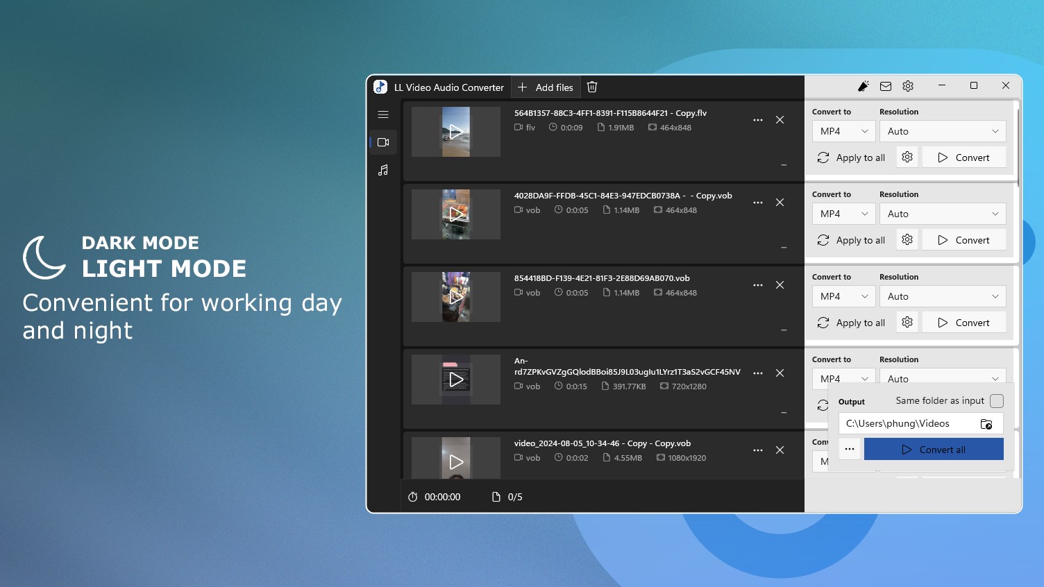This screenshot has width=1044, height=587.
Task: Click the 0/5 file count status
Action: [507, 497]
